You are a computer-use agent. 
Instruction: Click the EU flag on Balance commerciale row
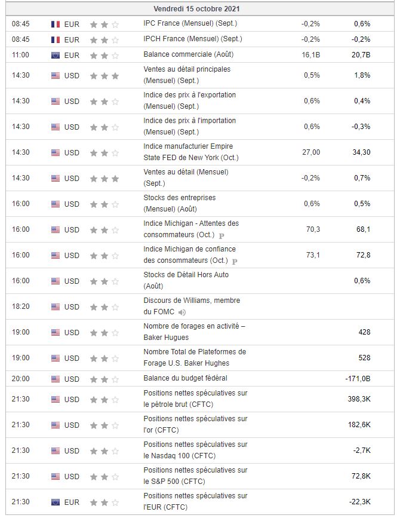pos(56,56)
